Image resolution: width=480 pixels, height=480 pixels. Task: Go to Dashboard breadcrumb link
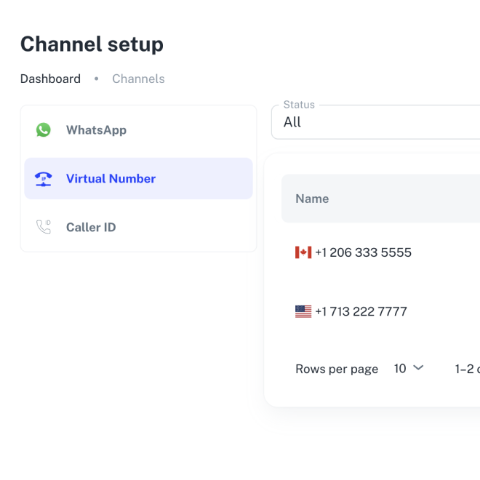pyautogui.click(x=50, y=79)
